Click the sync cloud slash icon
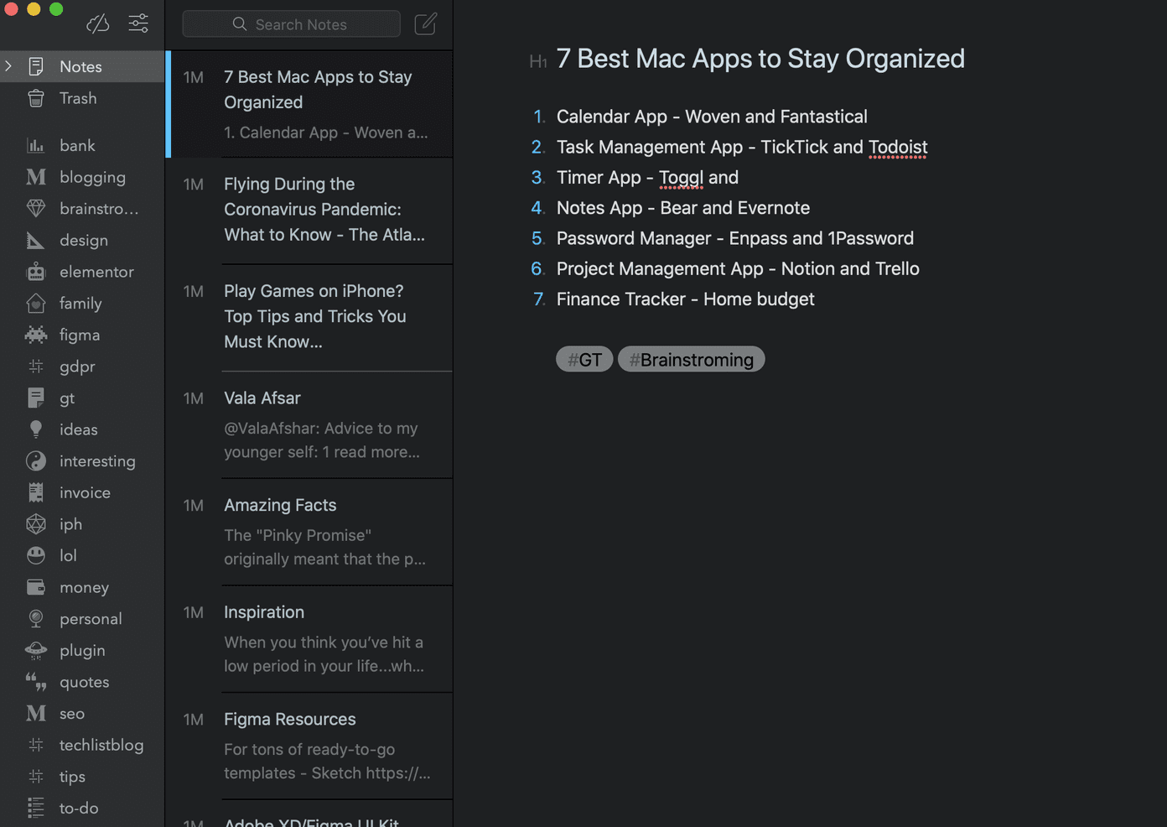Viewport: 1167px width, 827px height. (x=98, y=23)
